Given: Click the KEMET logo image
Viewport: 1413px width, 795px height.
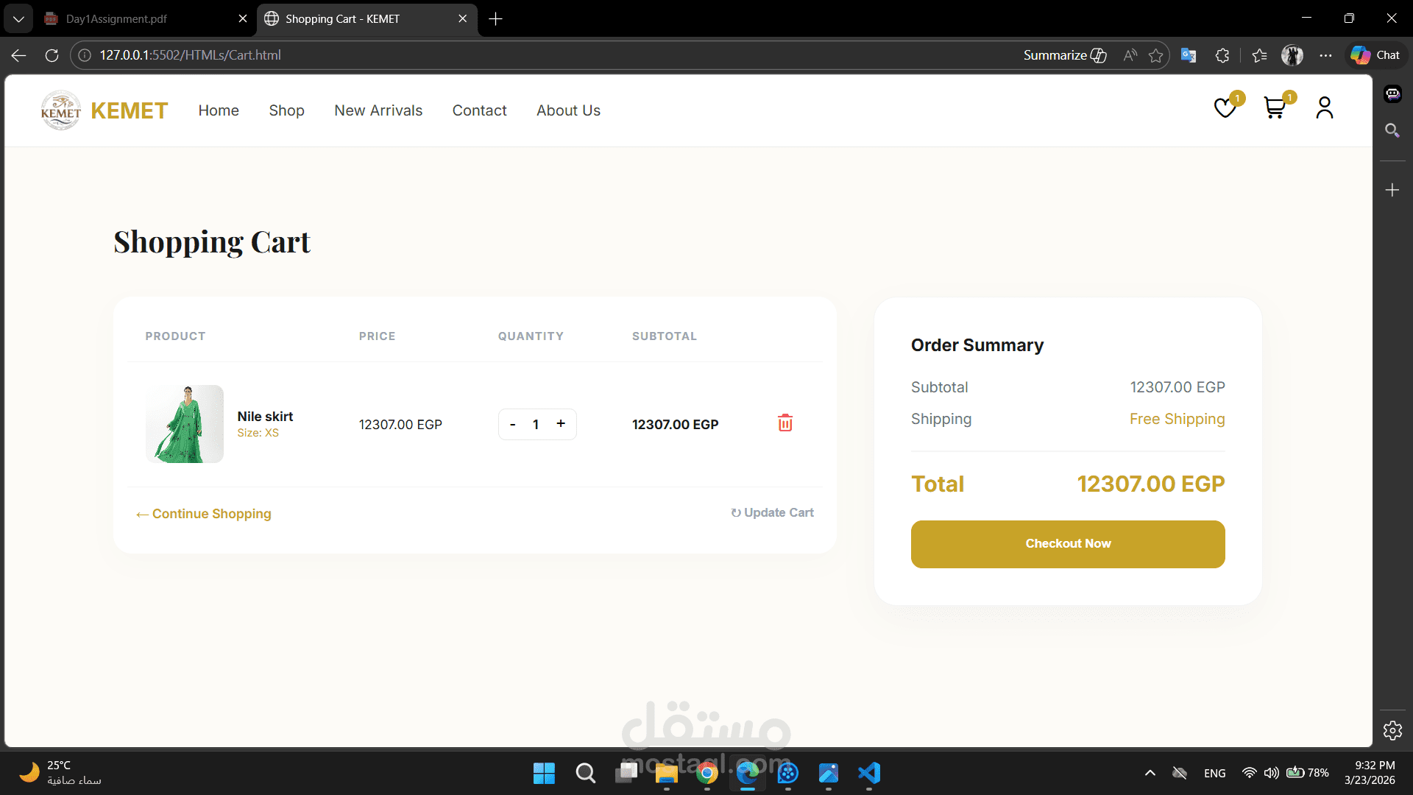Looking at the screenshot, I should (61, 110).
